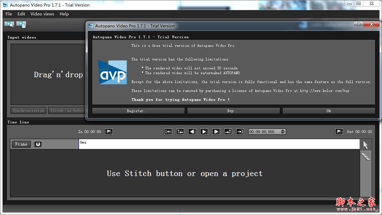The width and height of the screenshot is (382, 215).
Task: Click the timecode 00:00:00,000 field
Action: 264,132
